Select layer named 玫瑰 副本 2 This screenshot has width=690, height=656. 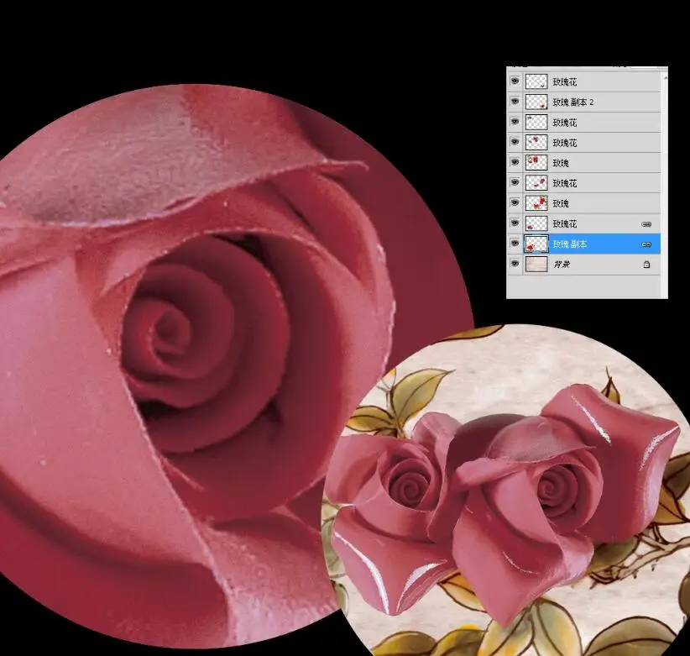coord(573,102)
